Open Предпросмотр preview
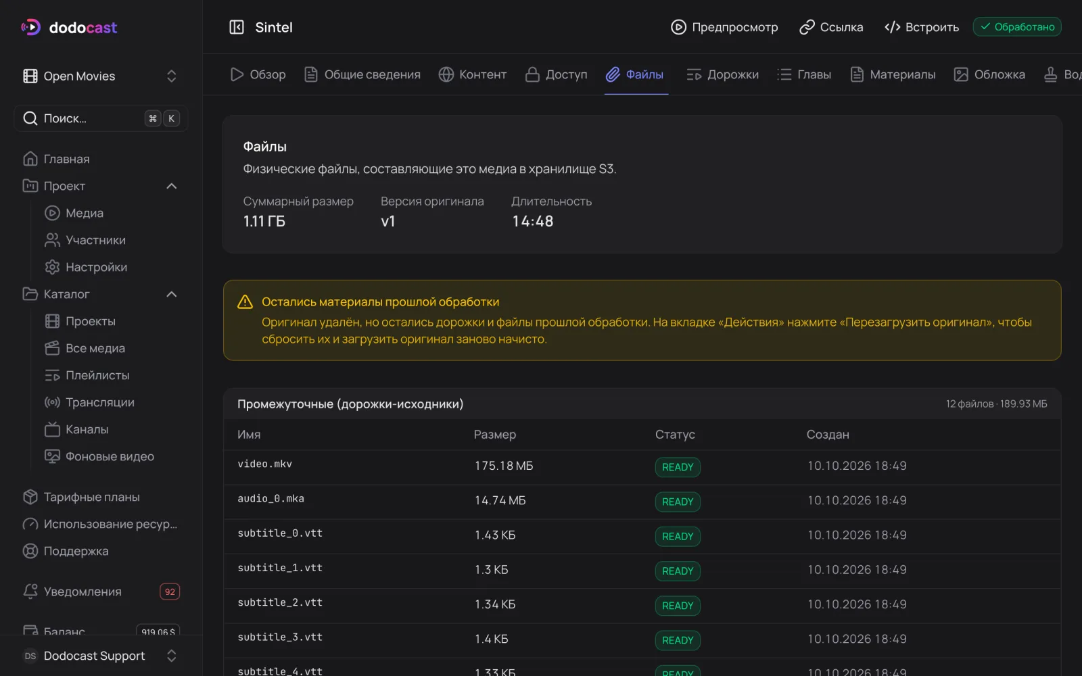Viewport: 1082px width, 676px height. [x=724, y=27]
